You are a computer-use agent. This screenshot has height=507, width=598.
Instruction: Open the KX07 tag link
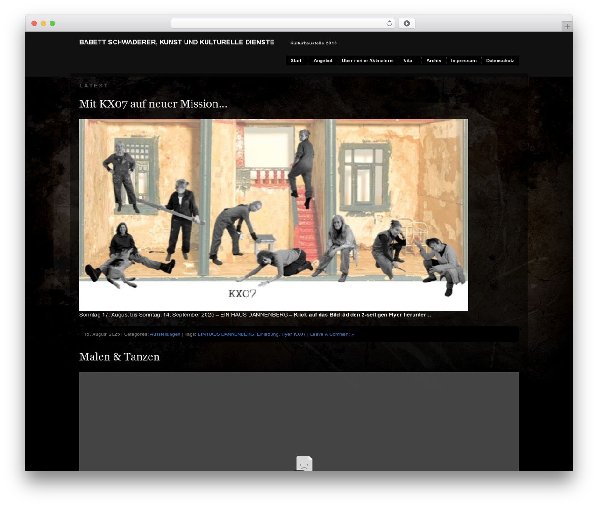point(299,334)
